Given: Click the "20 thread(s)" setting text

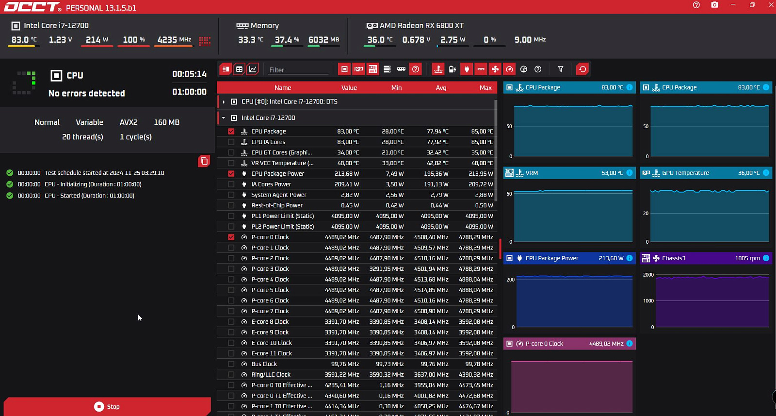Looking at the screenshot, I should [x=82, y=137].
